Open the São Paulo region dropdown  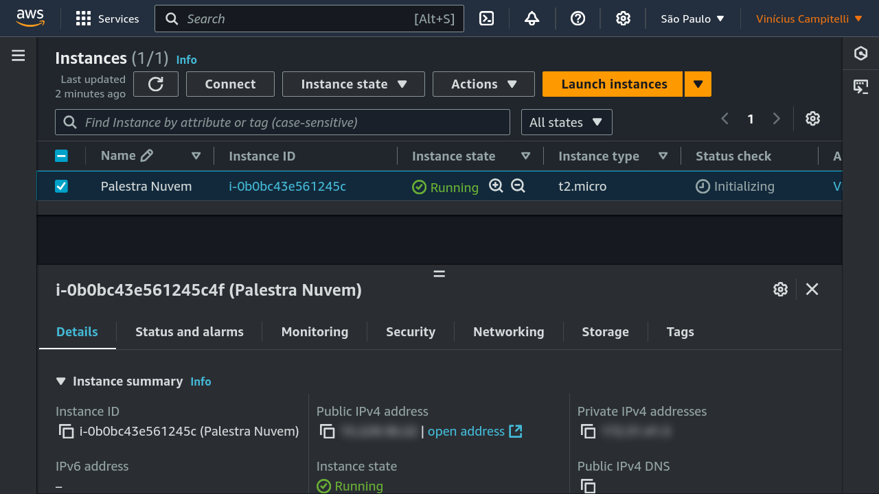tap(693, 19)
